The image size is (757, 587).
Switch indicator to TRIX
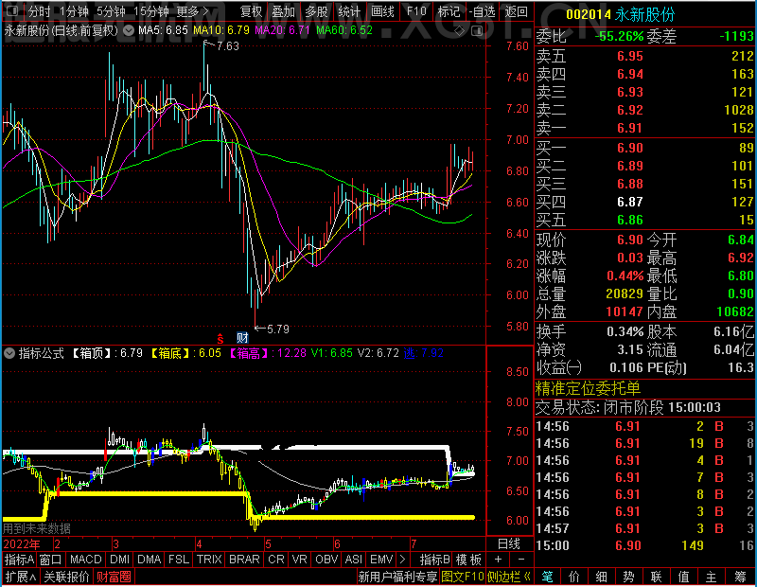click(x=209, y=560)
